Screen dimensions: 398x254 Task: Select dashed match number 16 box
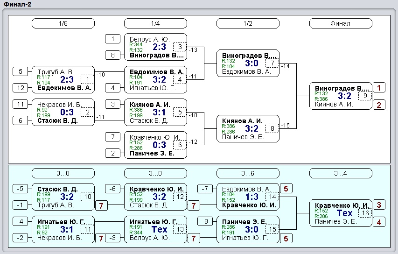pyautogui.click(x=365, y=213)
